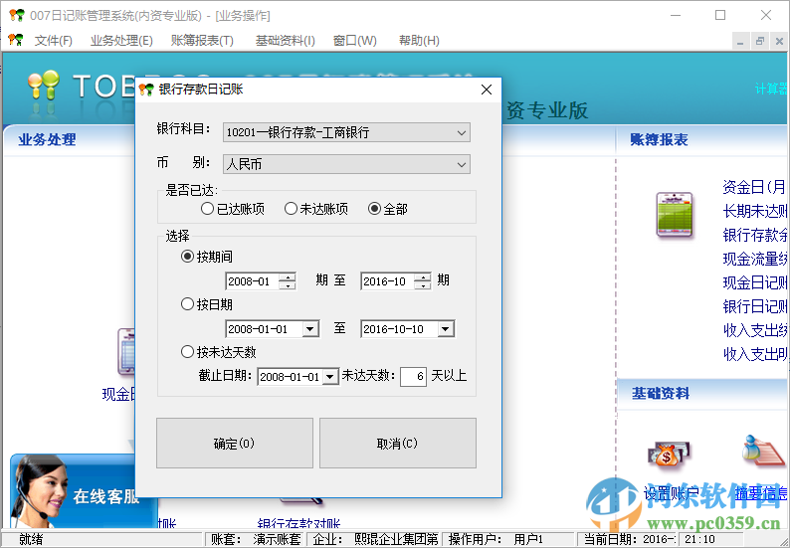Open the 业务处理(E) menu
The height and width of the screenshot is (548, 790).
click(121, 41)
